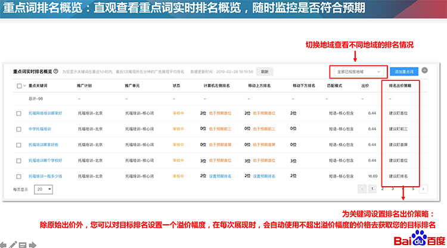Open the 全部已投放地域 region dropdown
The image size is (447, 248).
click(358, 71)
